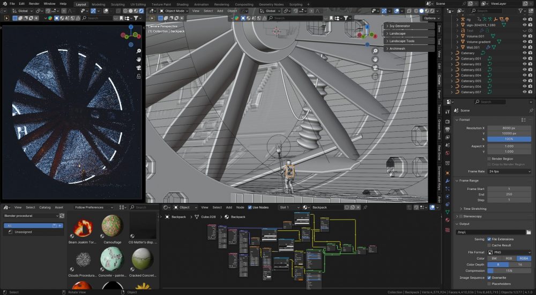Enable the Render Region checkbox
This screenshot has height=295, width=536.
tap(489, 158)
